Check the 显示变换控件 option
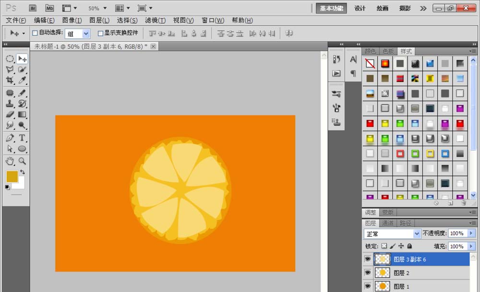480x292 pixels. click(x=100, y=33)
